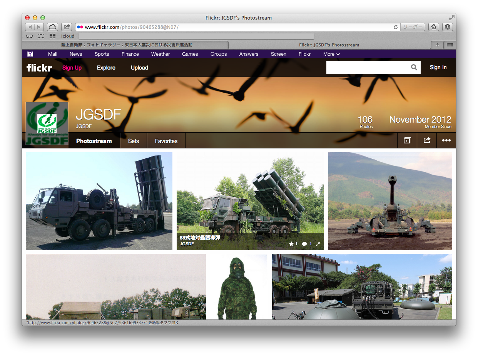
Task: Open the iCloud Tabs cloud button
Action: pyautogui.click(x=52, y=27)
